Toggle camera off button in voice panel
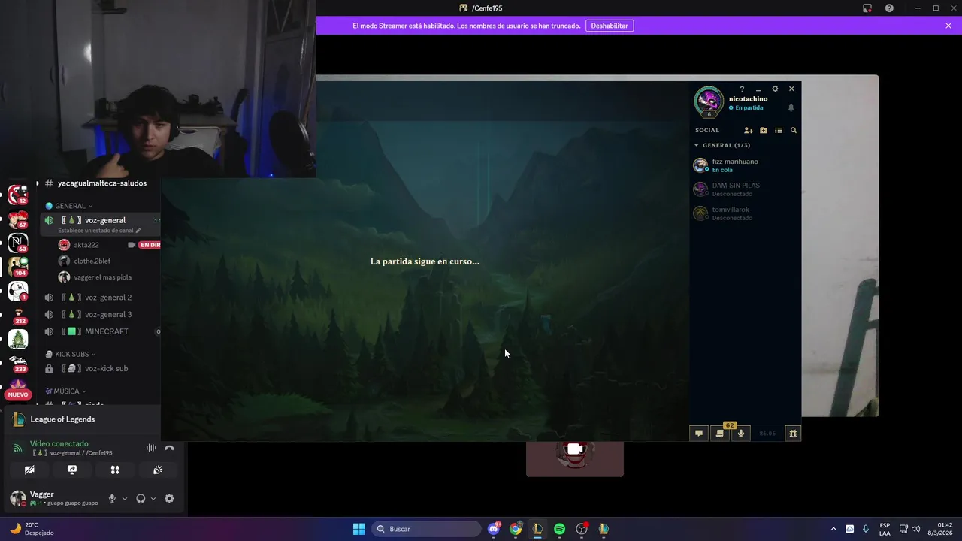962x541 pixels. 29,470
